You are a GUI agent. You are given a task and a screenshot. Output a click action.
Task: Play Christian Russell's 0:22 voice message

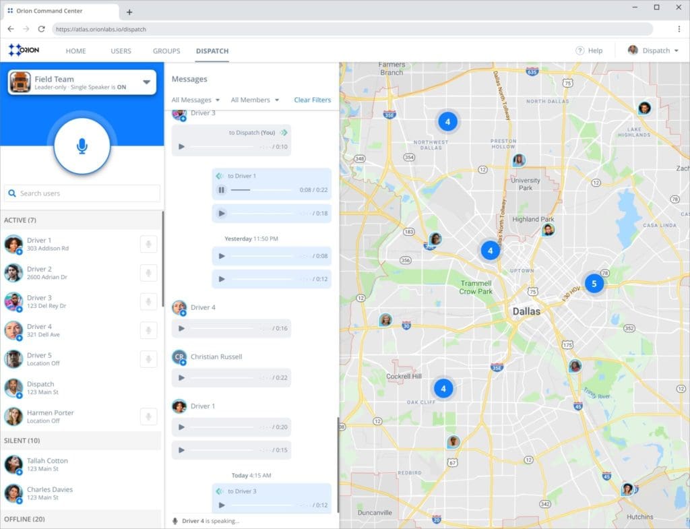181,378
